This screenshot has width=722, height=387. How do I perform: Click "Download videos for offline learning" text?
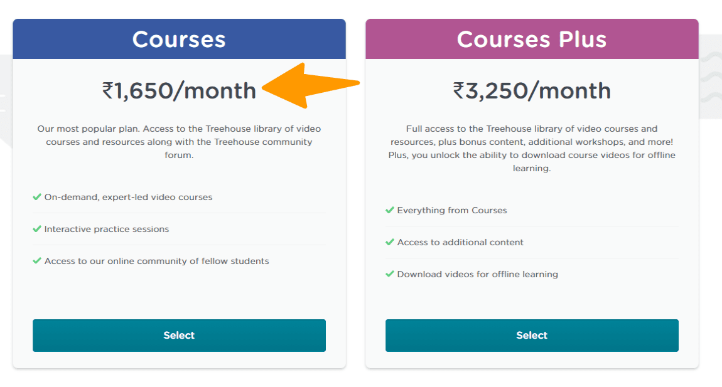pyautogui.click(x=478, y=274)
